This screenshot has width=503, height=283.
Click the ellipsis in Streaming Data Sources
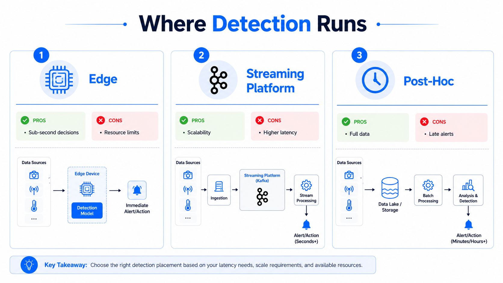click(188, 218)
